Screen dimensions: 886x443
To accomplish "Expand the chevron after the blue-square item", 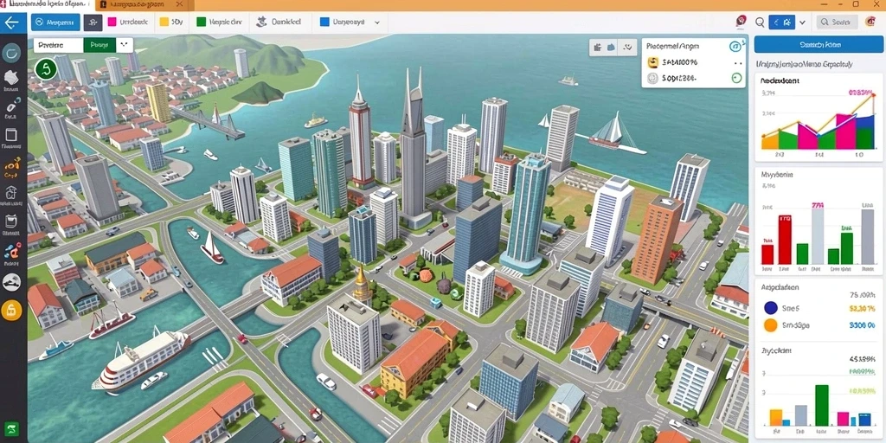I will 377,22.
